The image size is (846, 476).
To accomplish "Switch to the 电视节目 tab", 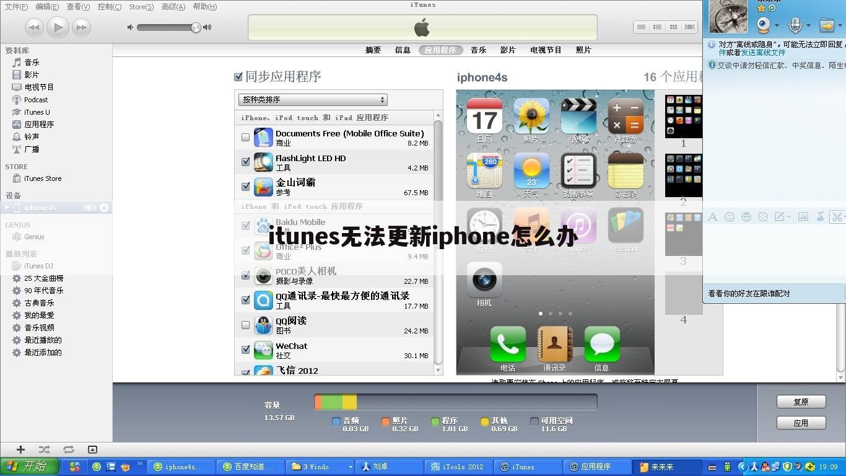I will 546,50.
